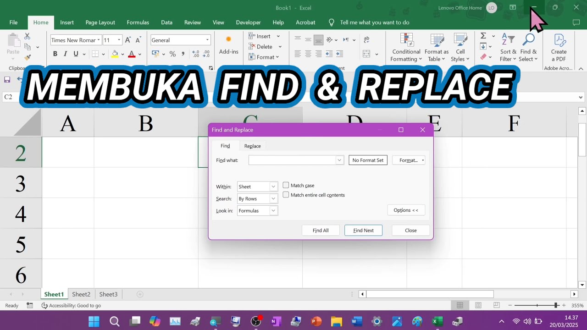
Task: Apply Underline formatting
Action: 76,54
